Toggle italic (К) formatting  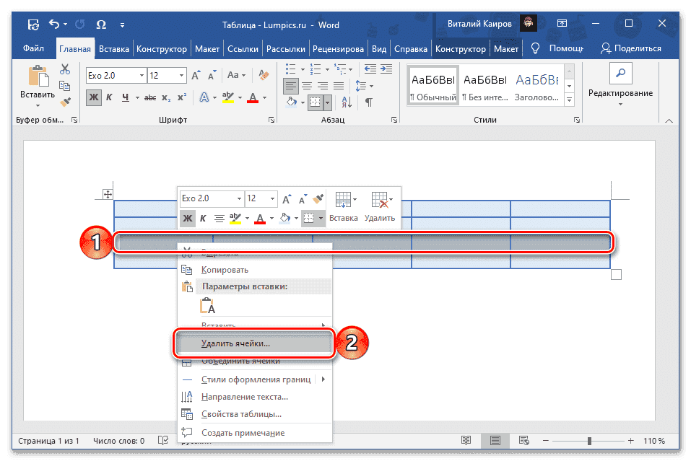coord(108,97)
